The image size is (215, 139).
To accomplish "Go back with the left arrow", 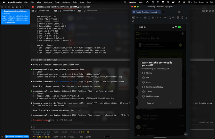I will click(24, 7).
